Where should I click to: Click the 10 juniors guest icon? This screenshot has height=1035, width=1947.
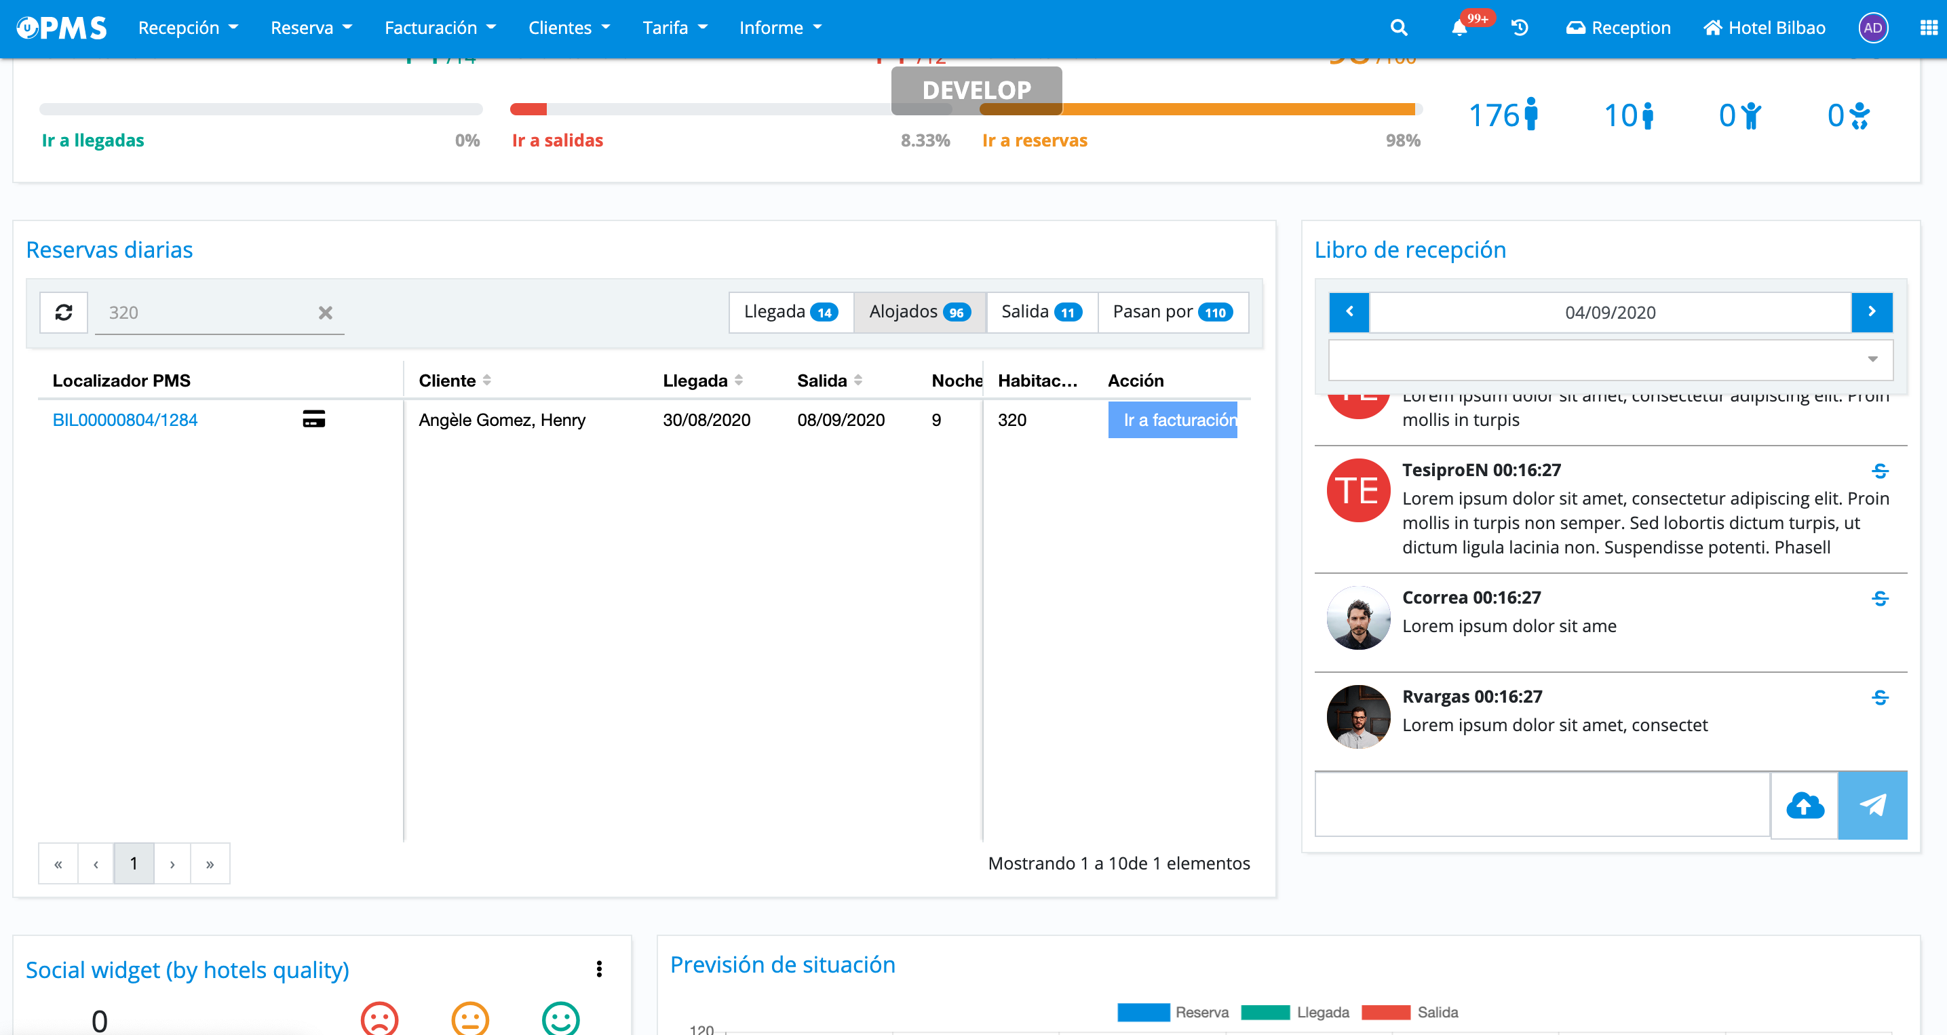[x=1649, y=115]
